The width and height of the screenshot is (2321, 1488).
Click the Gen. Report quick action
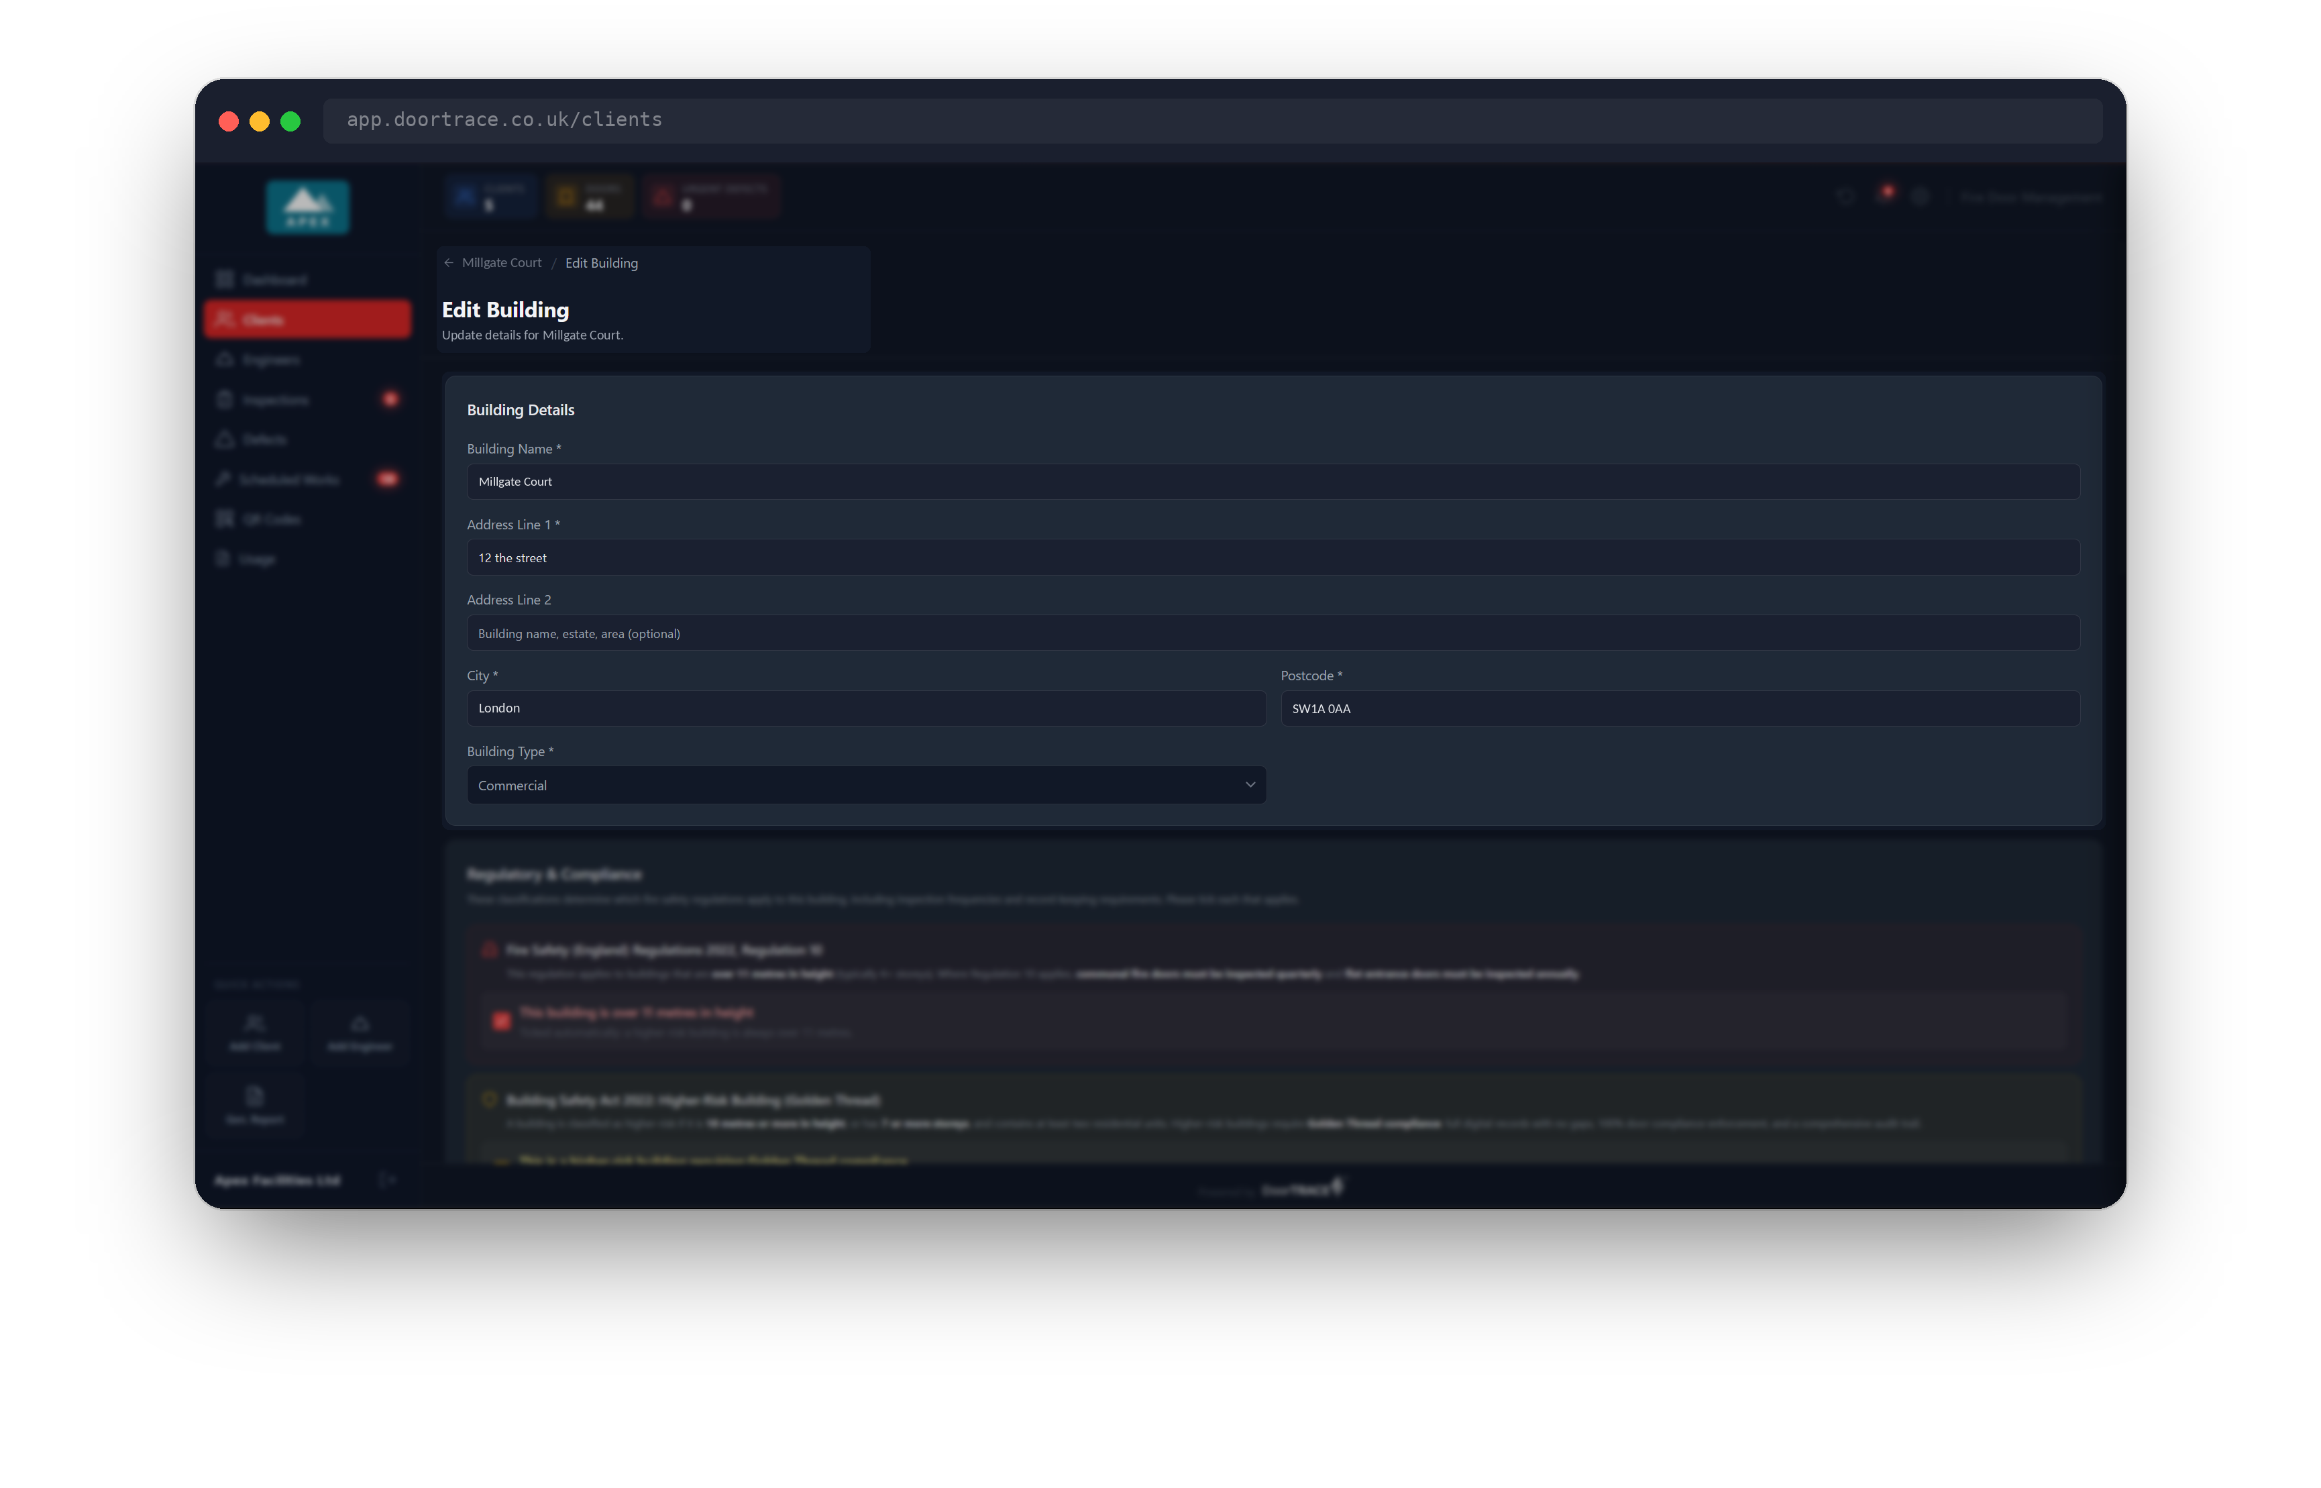[x=255, y=1104]
